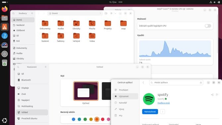
Task: Select the Výchozí light style
Action: click(x=86, y=91)
